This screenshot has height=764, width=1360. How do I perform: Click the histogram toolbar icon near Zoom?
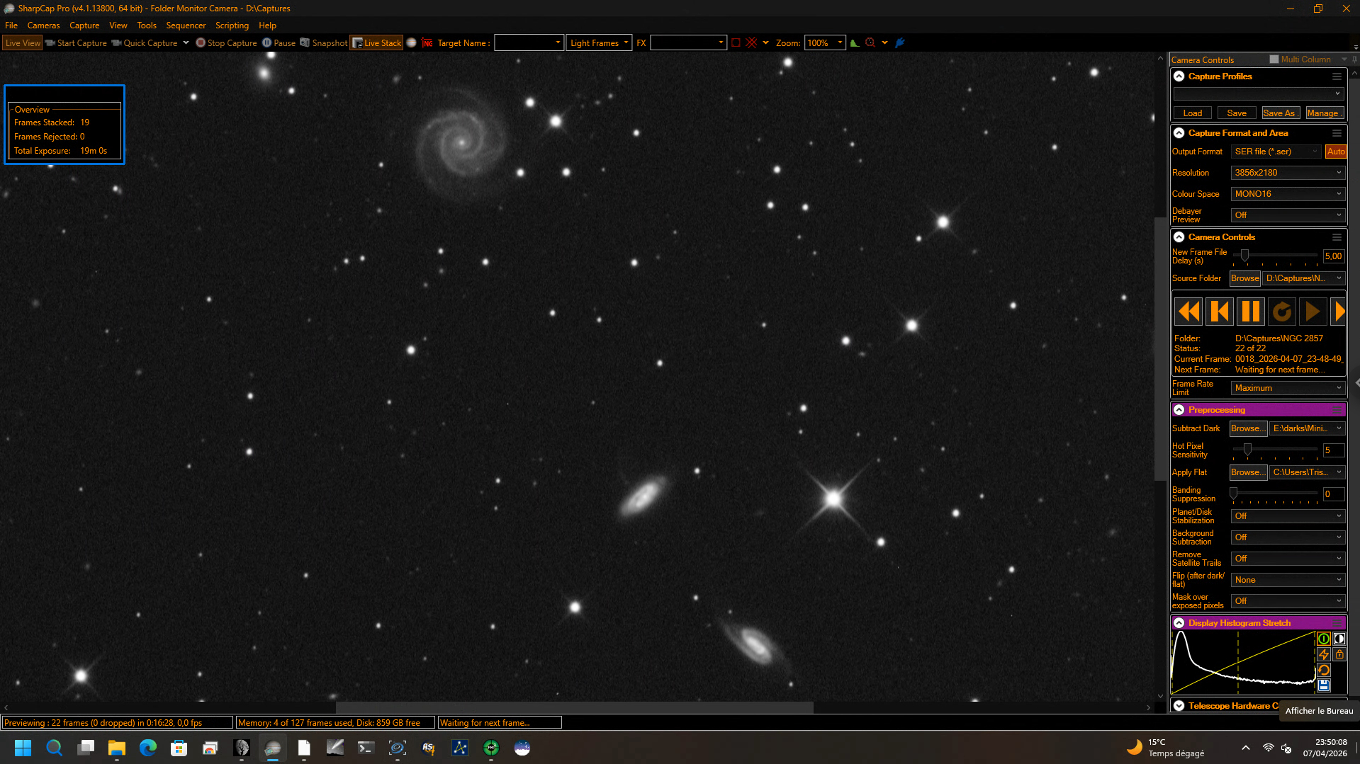(x=855, y=43)
